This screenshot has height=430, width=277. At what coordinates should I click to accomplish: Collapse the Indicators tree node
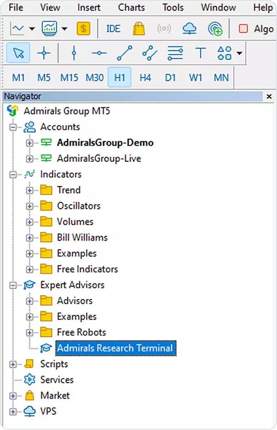[x=12, y=174]
